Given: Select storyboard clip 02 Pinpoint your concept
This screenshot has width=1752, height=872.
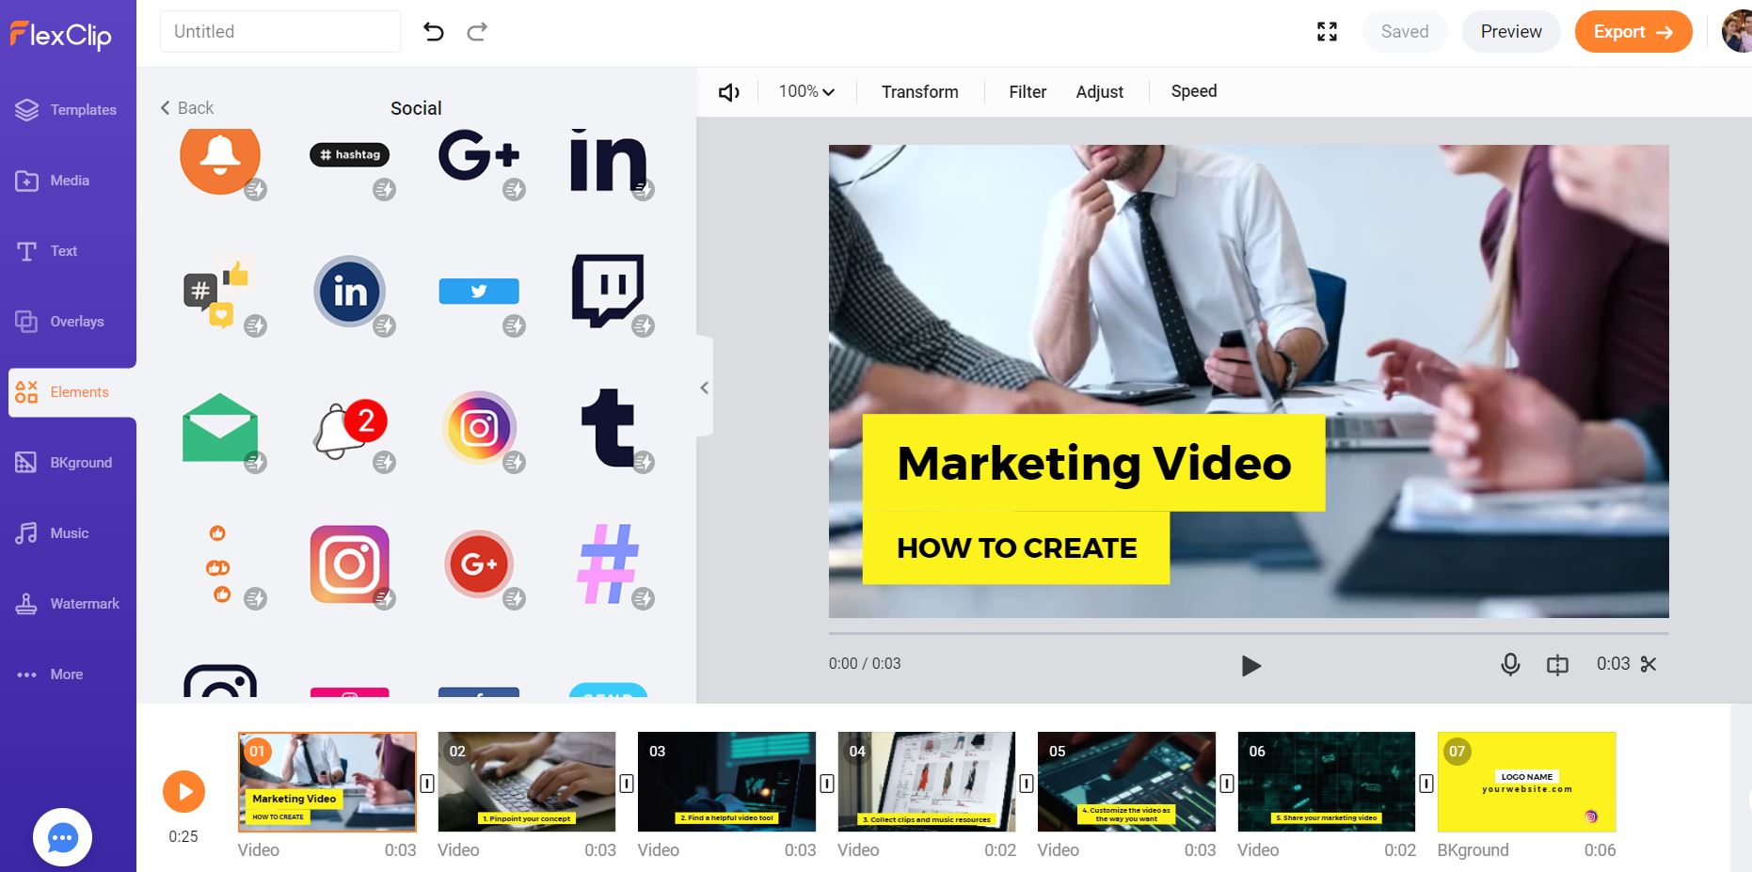Looking at the screenshot, I should [527, 782].
